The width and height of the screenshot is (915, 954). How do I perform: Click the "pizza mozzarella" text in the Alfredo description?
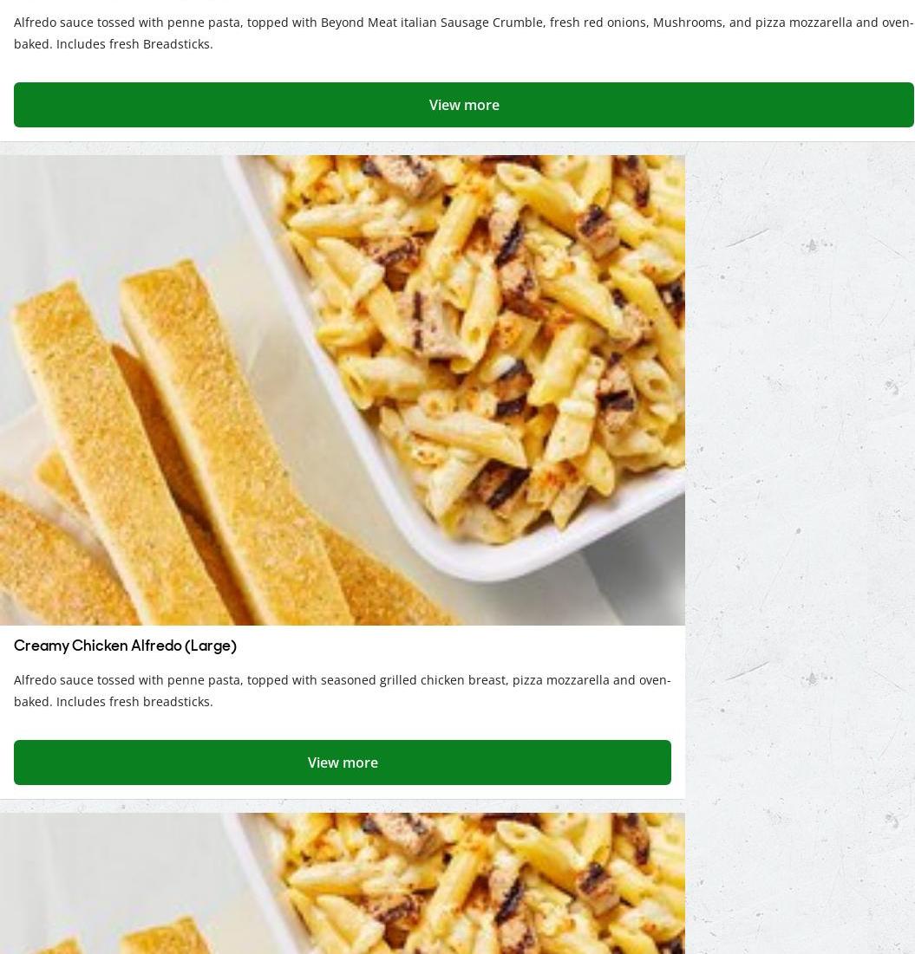[x=560, y=680]
